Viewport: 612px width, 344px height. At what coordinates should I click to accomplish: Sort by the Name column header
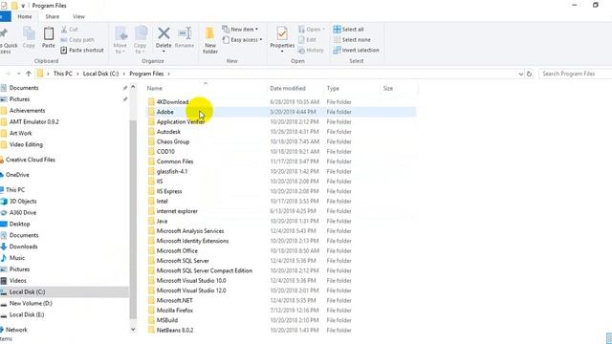pos(155,89)
